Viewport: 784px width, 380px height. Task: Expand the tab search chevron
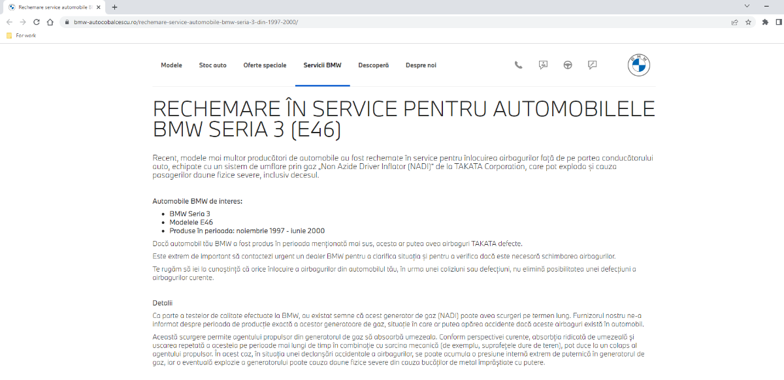[747, 6]
